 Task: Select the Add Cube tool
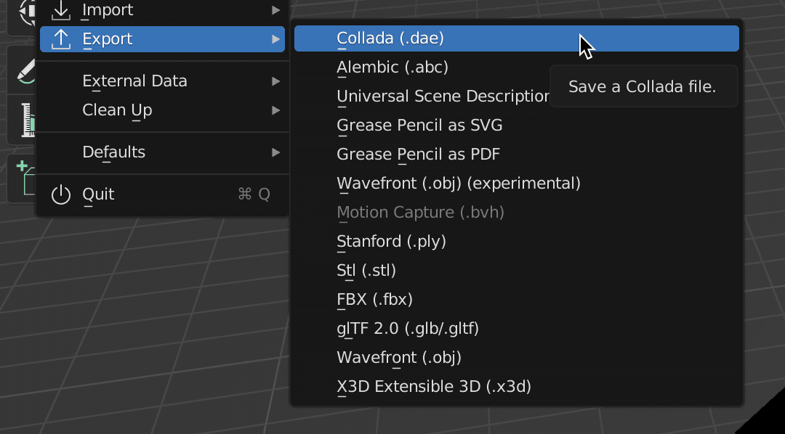pyautogui.click(x=26, y=178)
